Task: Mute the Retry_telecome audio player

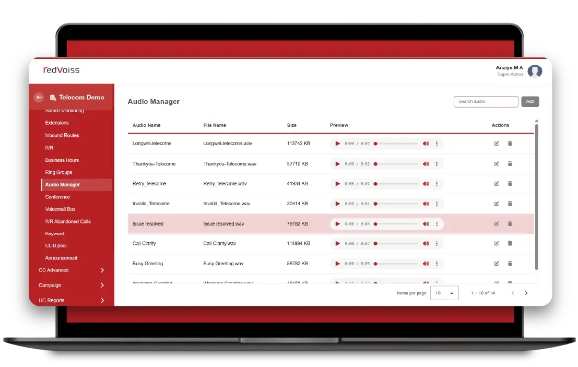Action: pos(426,184)
